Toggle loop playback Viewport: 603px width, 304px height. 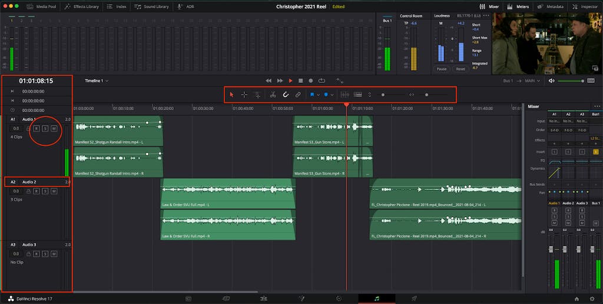tap(322, 81)
